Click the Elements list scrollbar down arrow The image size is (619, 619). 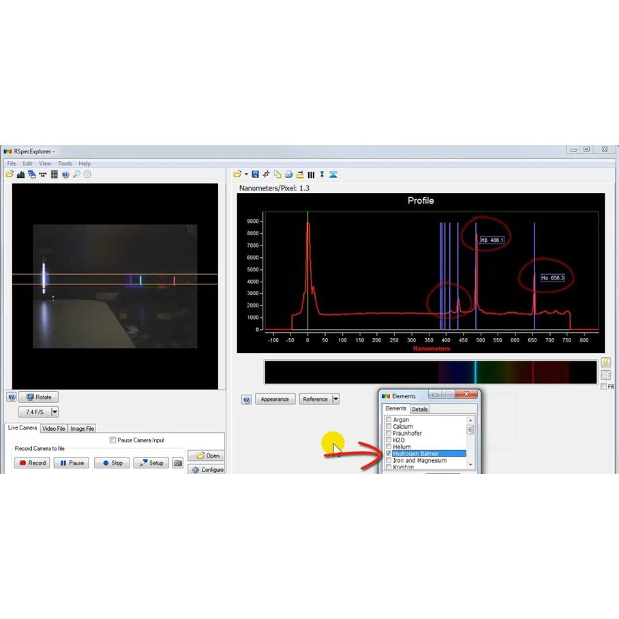(x=470, y=464)
